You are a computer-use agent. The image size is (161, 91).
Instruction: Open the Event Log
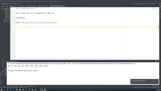(156, 86)
